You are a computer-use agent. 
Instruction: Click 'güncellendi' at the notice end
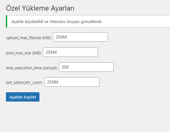click(91, 22)
